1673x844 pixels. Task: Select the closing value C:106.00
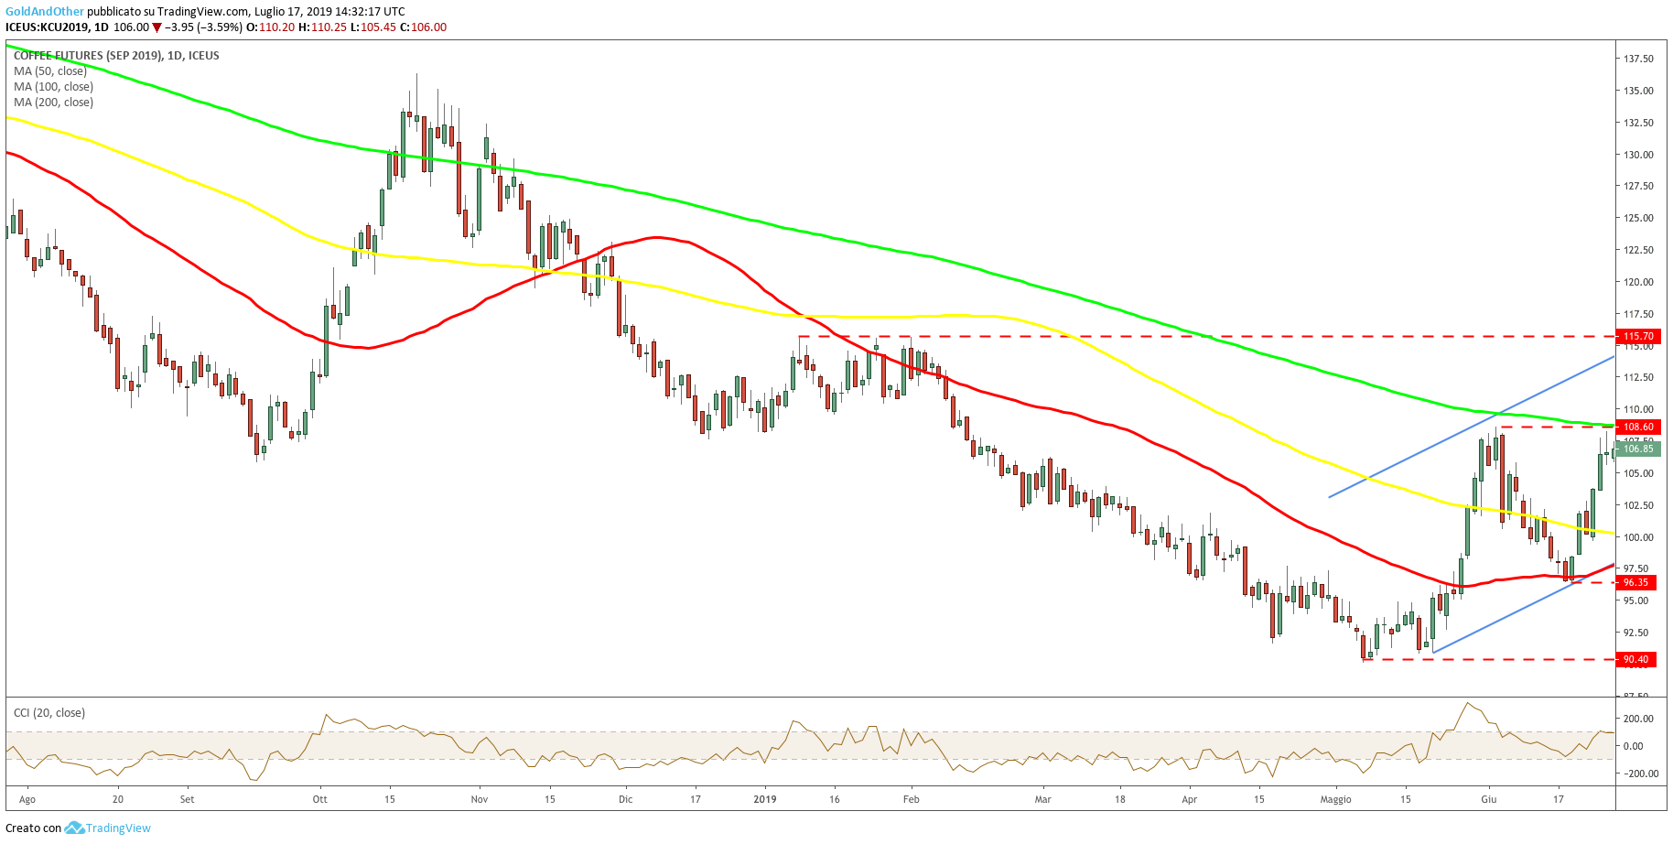tap(424, 27)
